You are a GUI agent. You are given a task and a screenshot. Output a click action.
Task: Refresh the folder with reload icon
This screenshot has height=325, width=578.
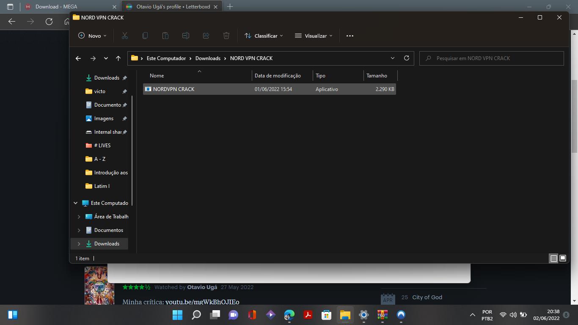tap(407, 58)
